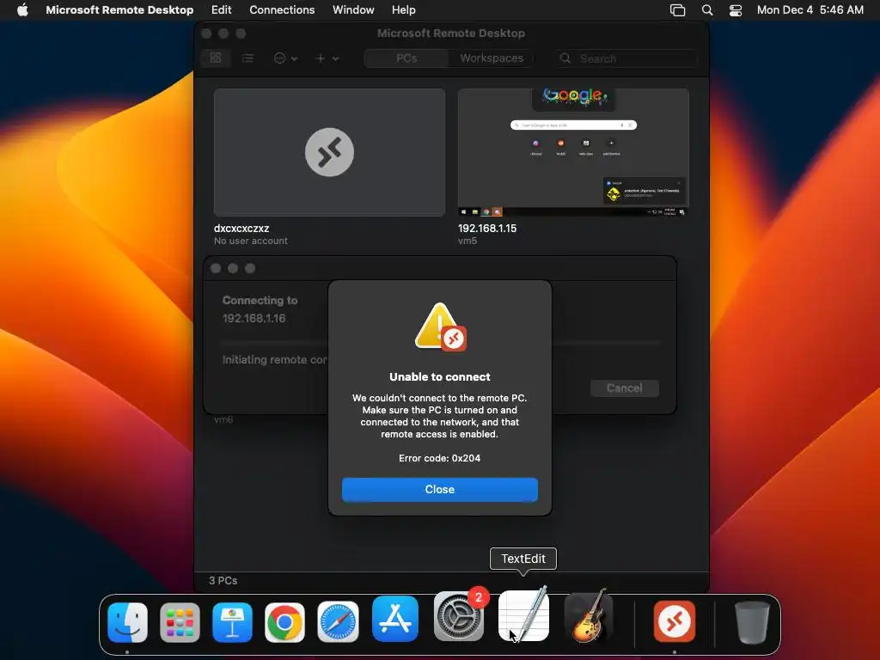Image resolution: width=880 pixels, height=660 pixels.
Task: Open GarageBand from the Dock
Action: pos(589,616)
